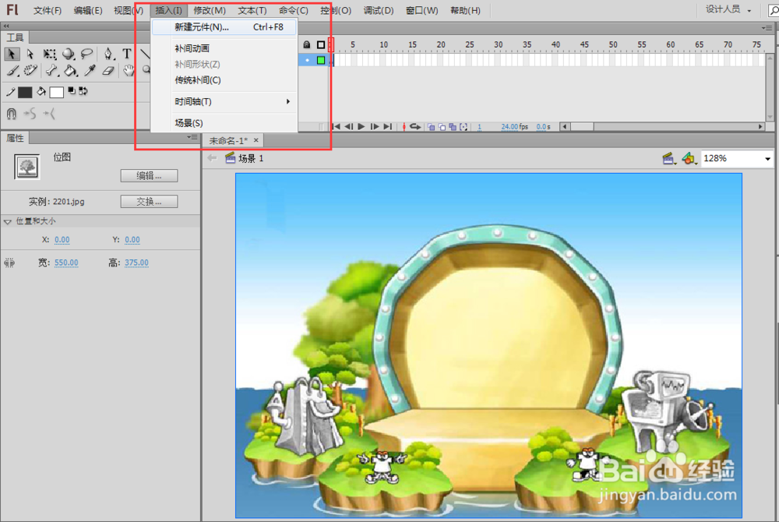
Task: Click the 24.00 fps frame rate value
Action: click(509, 127)
